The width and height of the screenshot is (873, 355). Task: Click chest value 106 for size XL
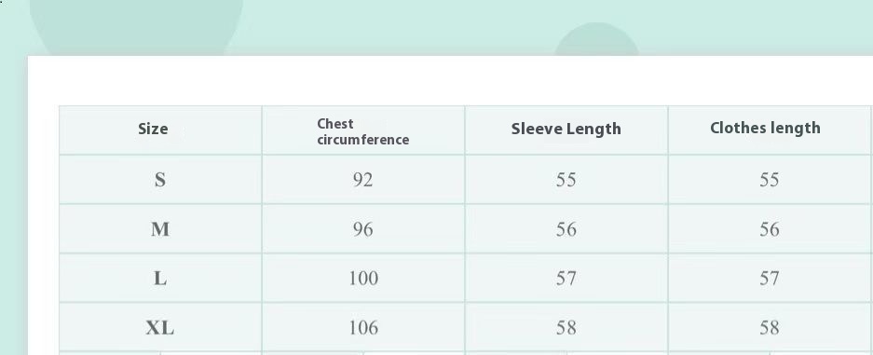click(x=363, y=328)
